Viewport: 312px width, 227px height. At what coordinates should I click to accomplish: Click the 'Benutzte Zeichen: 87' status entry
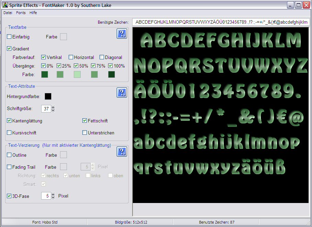217,222
